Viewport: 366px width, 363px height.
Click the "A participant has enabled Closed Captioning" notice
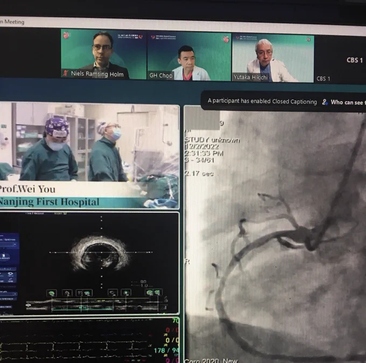[262, 101]
